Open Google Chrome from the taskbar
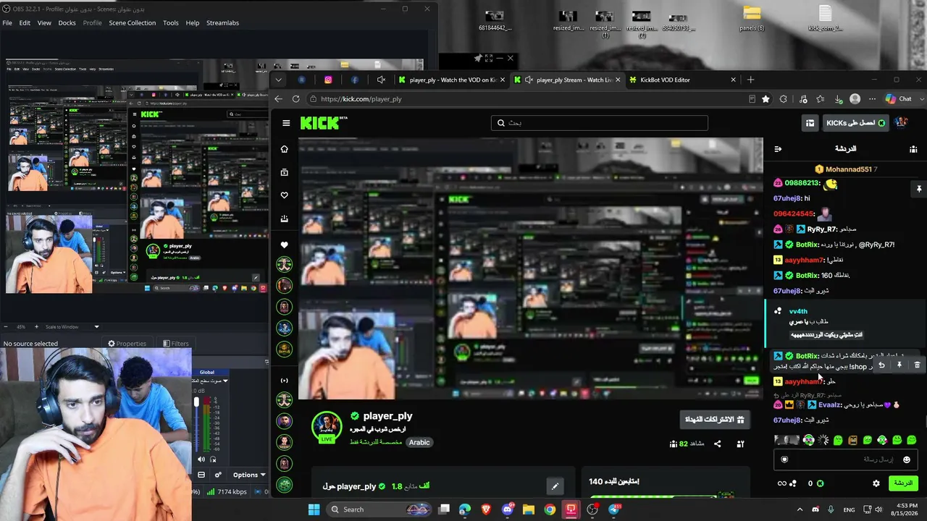927x521 pixels. pyautogui.click(x=550, y=509)
